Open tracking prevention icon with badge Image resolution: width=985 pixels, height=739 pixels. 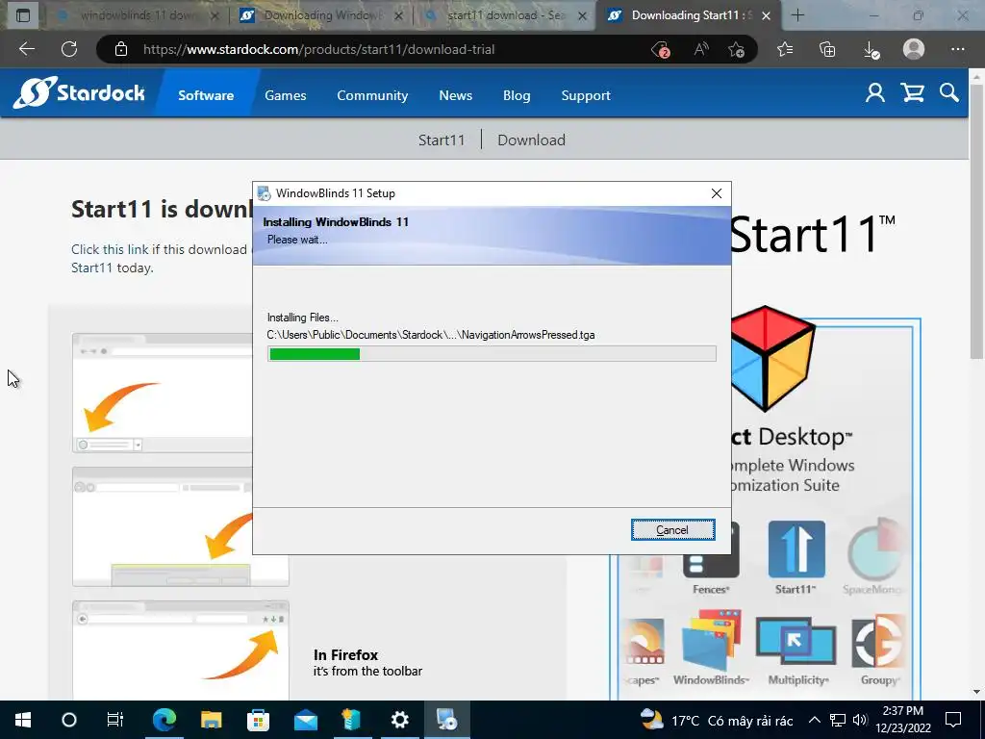(660, 50)
